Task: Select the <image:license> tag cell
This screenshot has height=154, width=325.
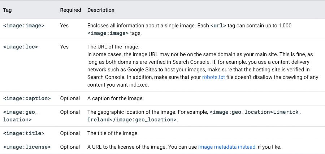Action: [x=27, y=147]
